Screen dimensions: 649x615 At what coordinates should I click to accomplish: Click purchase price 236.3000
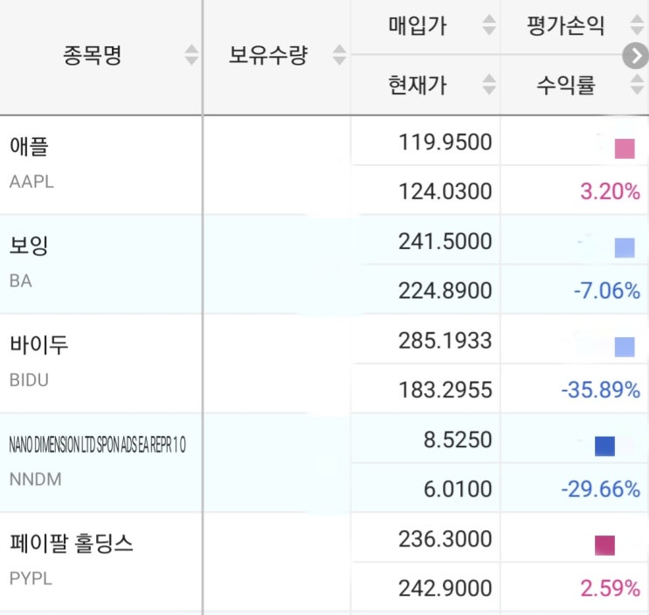click(445, 539)
